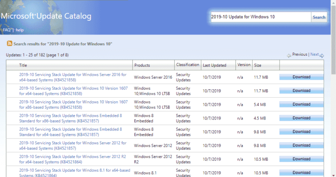Open the RSS feed icon for search results
Screen dimensions: 336x177
pos(9,43)
